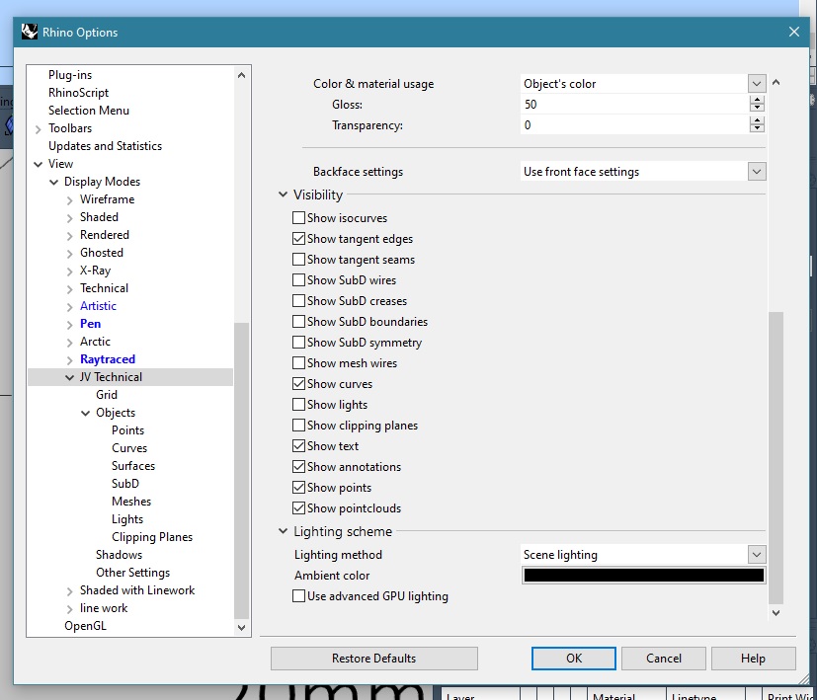817x700 pixels.
Task: Collapse the Visibility section
Action: point(283,194)
